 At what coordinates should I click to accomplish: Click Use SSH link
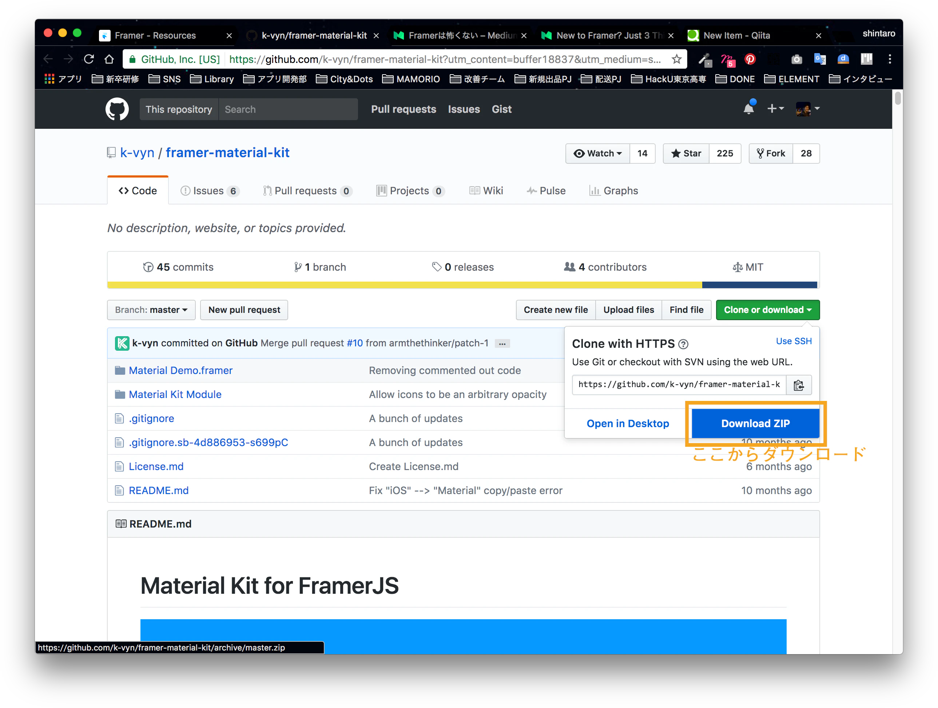tap(794, 341)
